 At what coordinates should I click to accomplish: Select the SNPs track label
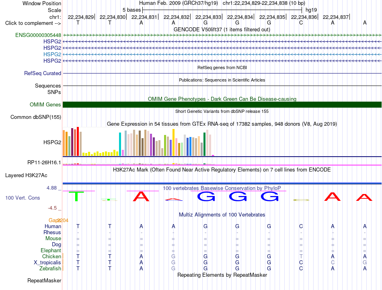(54, 92)
